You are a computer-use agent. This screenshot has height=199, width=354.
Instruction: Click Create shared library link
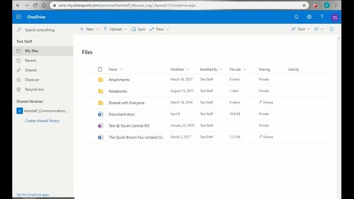(42, 121)
